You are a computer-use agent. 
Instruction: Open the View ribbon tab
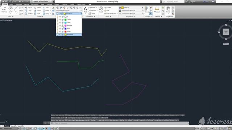coord(42,4)
